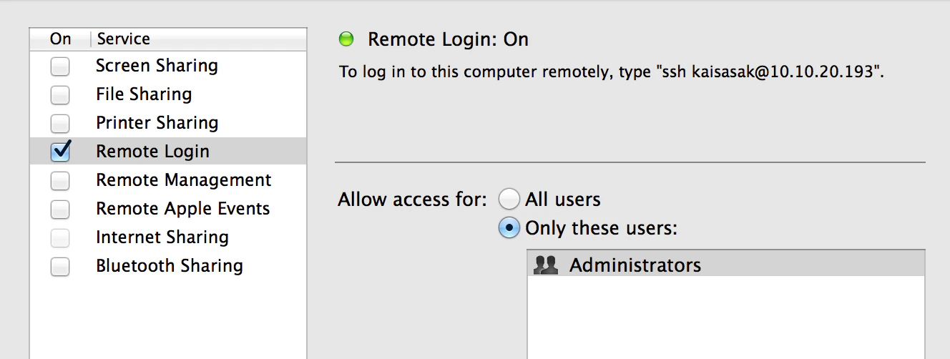Click the Service column header

(123, 39)
